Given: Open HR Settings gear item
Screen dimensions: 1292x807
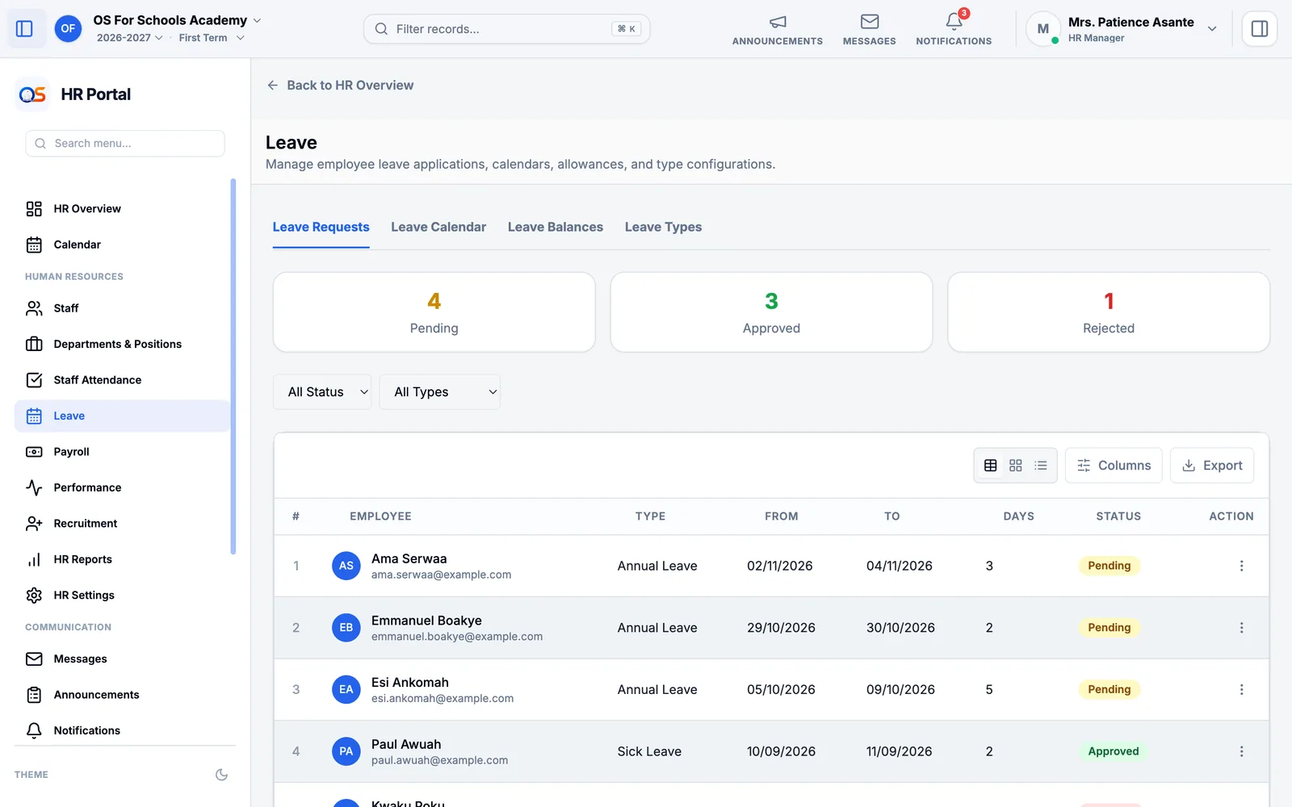Looking at the screenshot, I should [x=123, y=596].
